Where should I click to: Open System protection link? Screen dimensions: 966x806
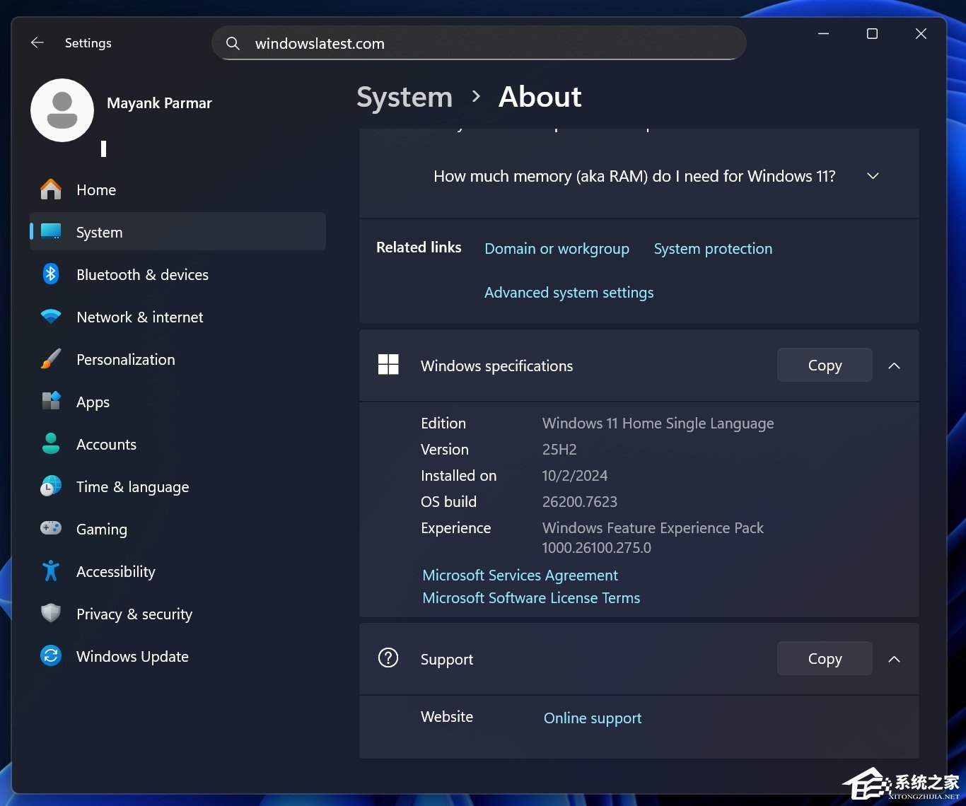713,249
